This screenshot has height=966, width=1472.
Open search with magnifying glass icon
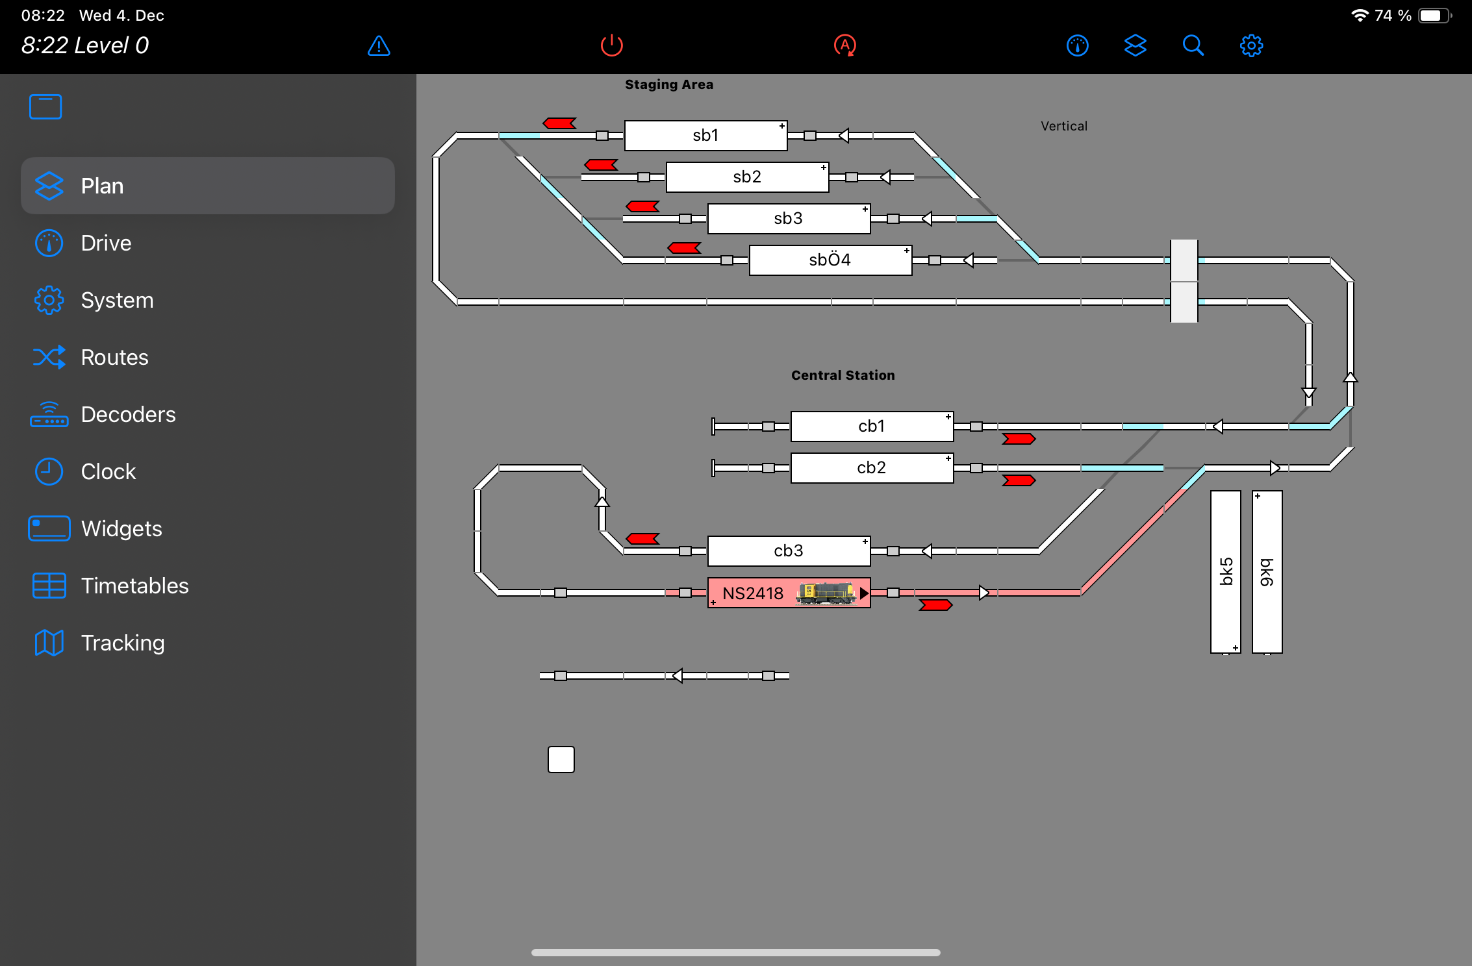tap(1193, 45)
